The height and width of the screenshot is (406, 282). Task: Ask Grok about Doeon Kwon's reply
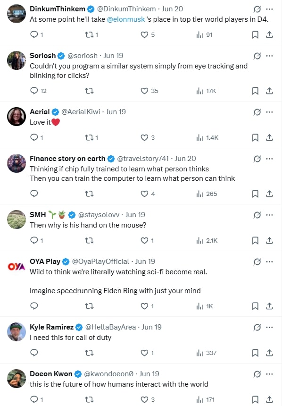[257, 373]
